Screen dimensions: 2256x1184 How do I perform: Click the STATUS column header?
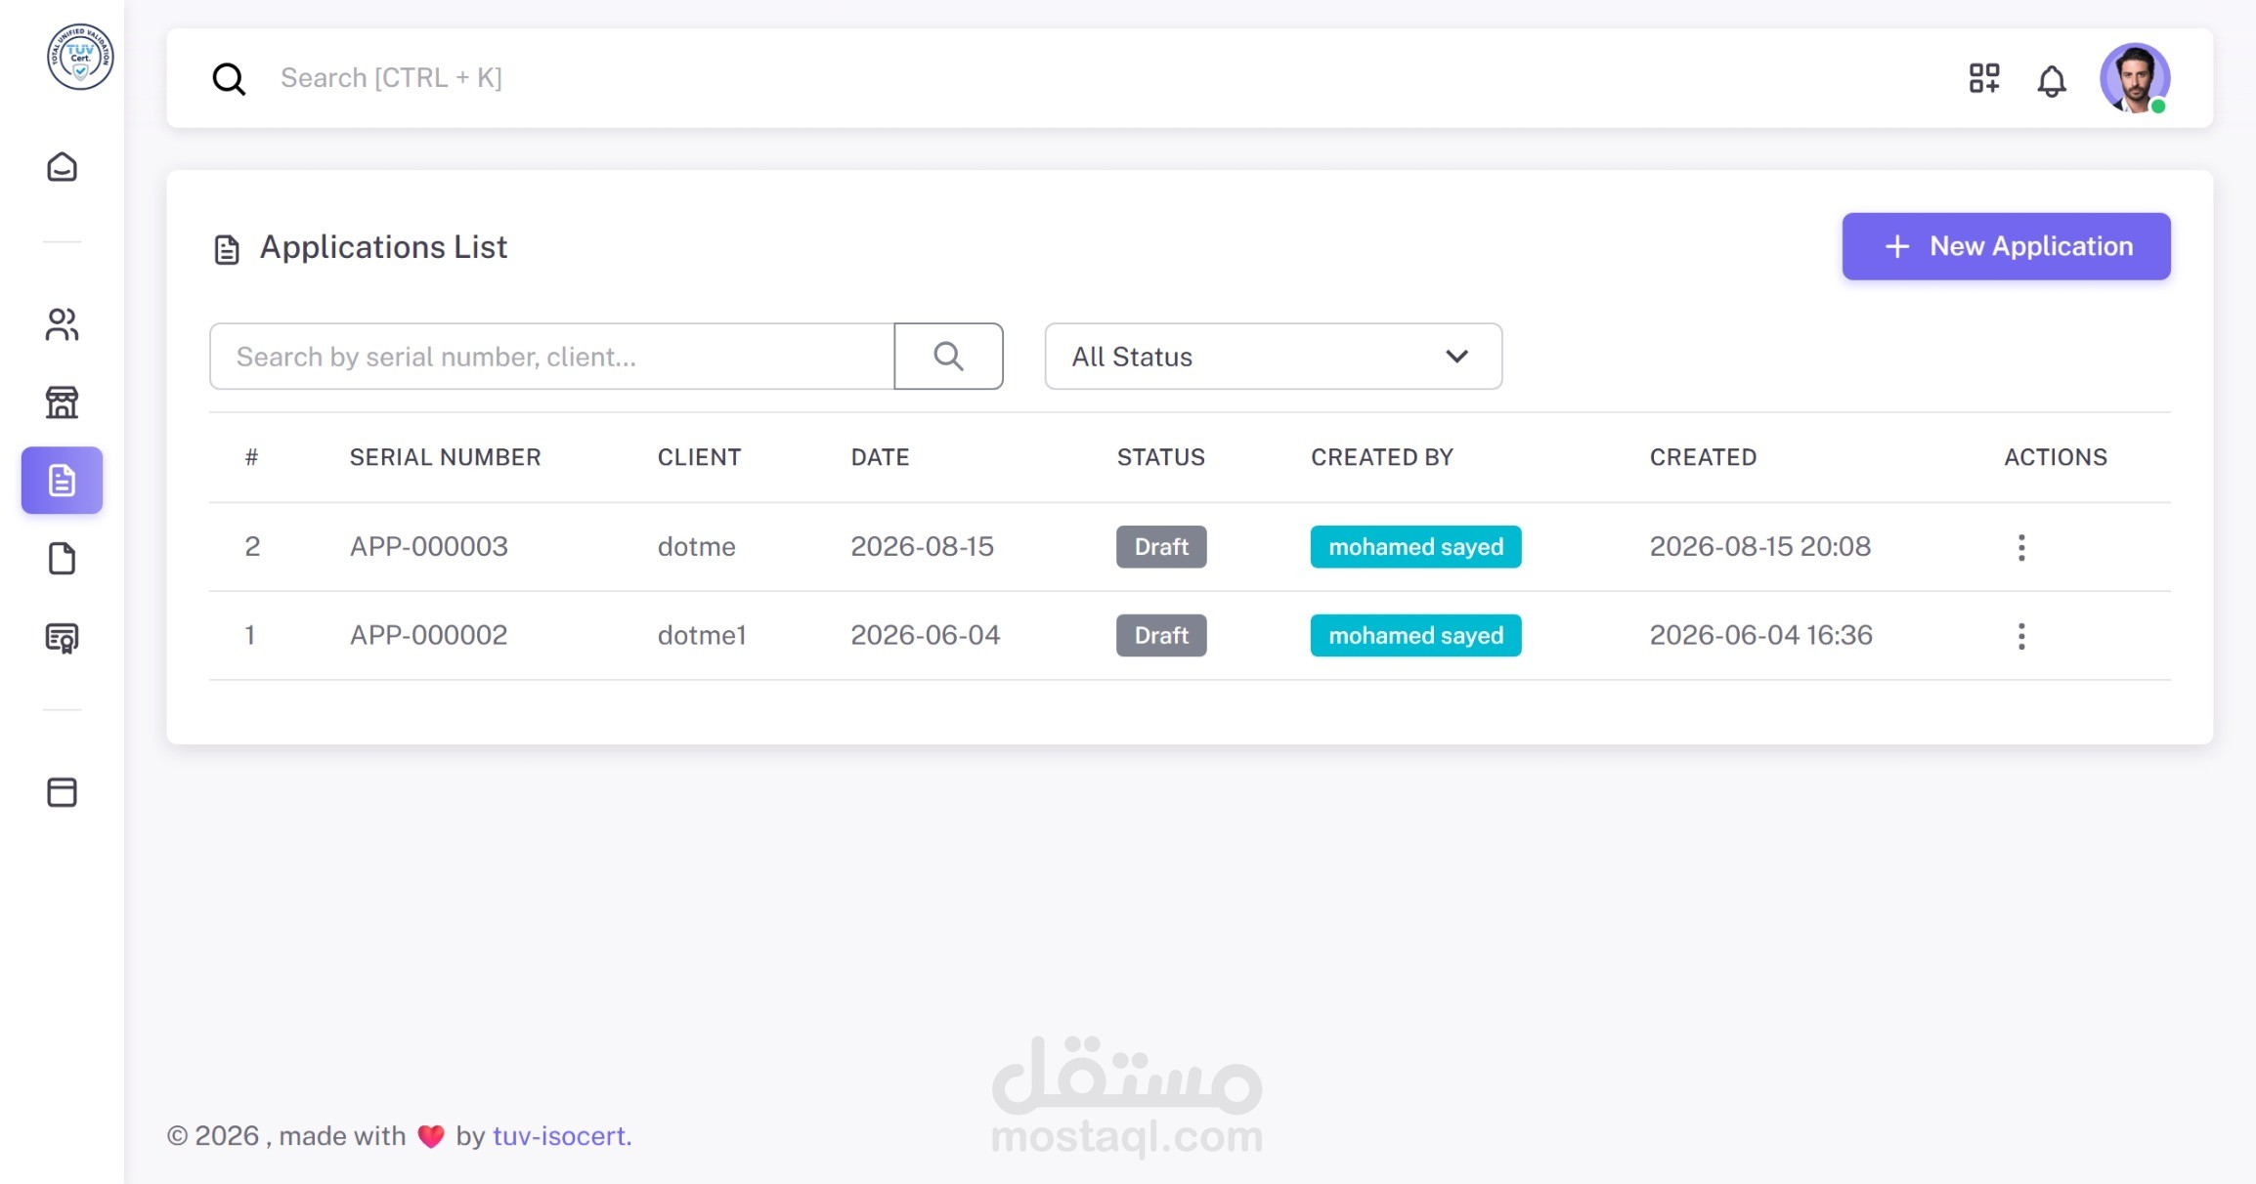(x=1160, y=457)
